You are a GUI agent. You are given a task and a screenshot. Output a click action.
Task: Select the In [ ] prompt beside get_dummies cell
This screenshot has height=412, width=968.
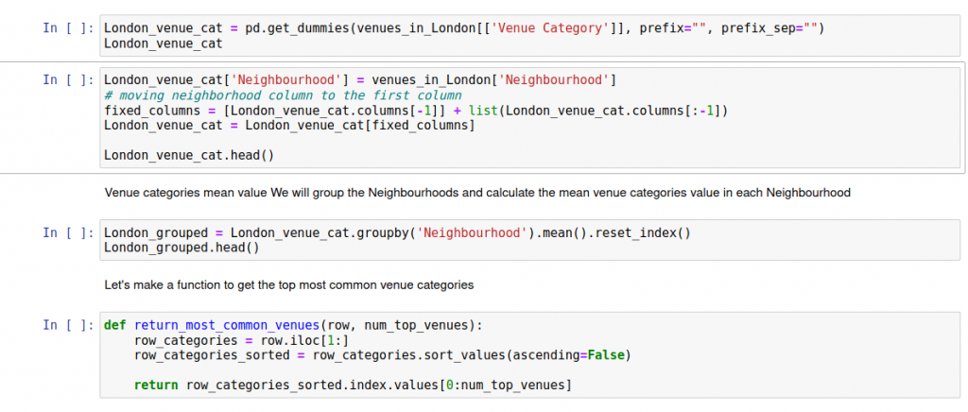tap(68, 28)
